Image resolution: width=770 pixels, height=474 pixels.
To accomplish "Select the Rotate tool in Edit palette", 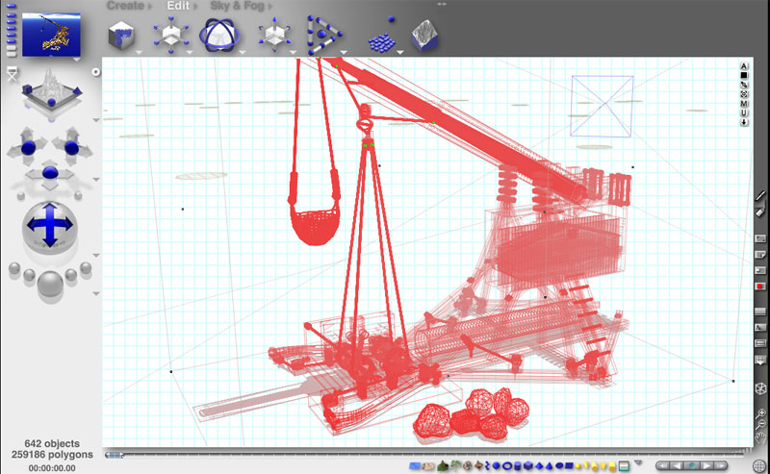I will [x=219, y=36].
